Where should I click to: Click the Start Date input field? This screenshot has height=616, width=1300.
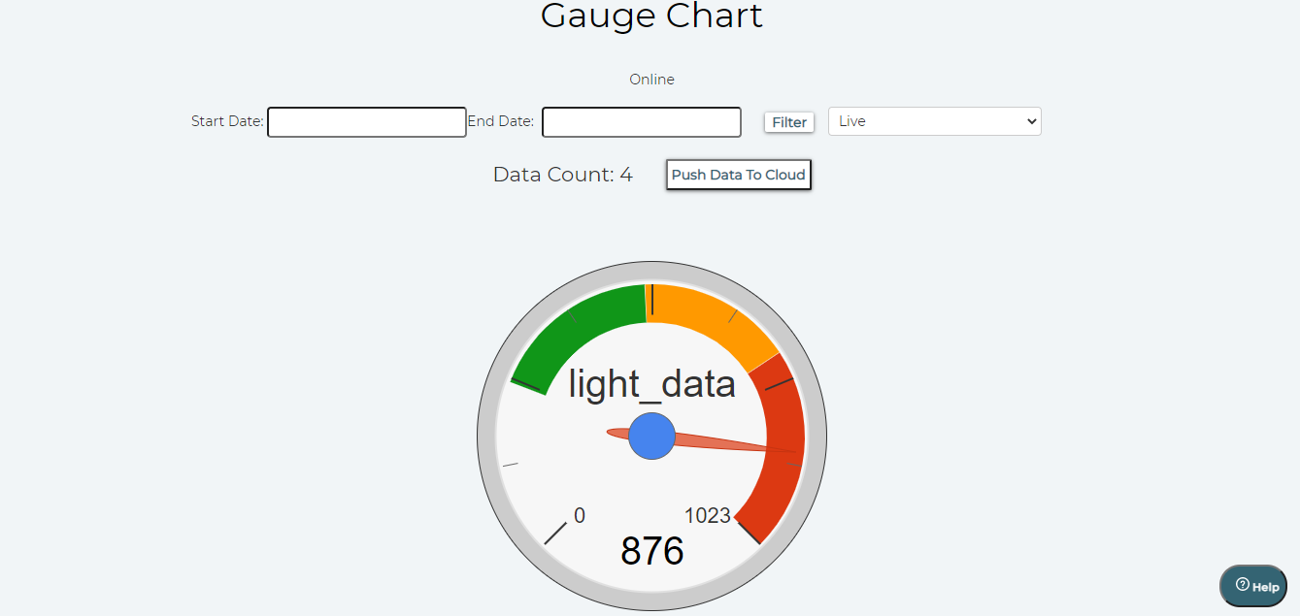pos(367,122)
